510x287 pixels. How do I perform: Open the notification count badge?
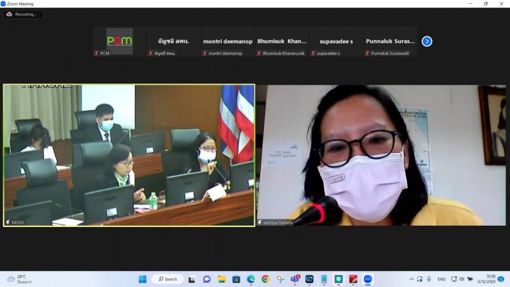coord(501,279)
